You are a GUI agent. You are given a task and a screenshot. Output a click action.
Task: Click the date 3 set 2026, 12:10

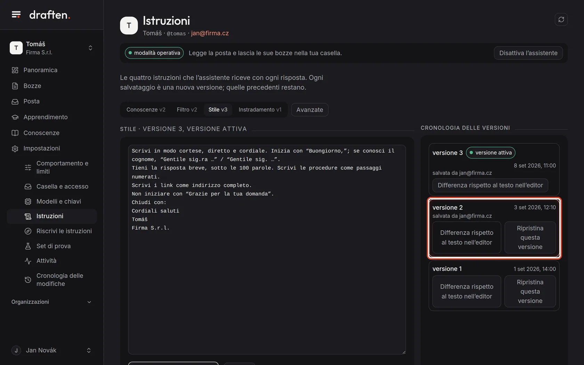click(535, 207)
